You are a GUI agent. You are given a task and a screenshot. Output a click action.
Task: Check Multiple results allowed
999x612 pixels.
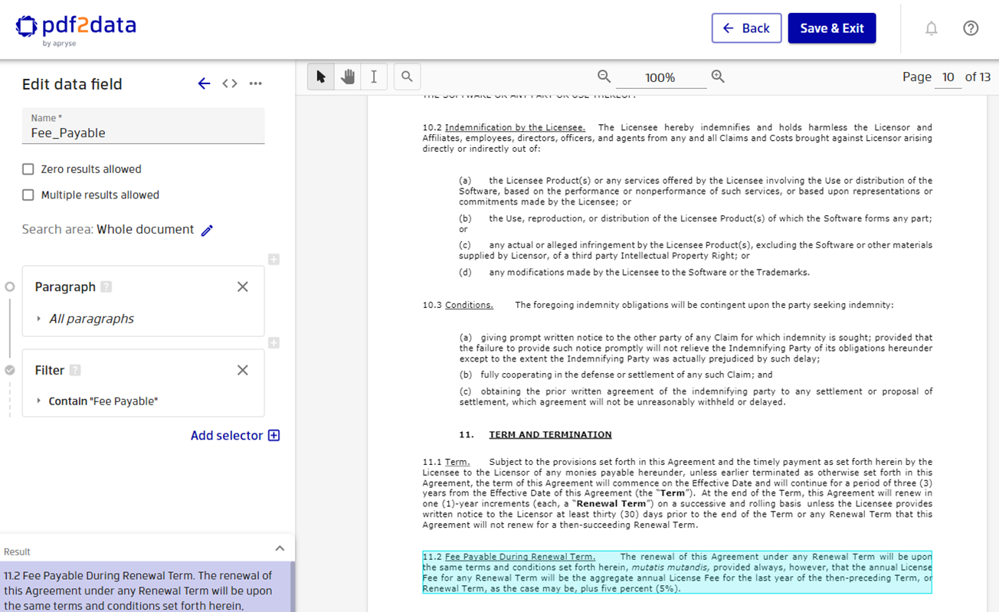[x=28, y=195]
